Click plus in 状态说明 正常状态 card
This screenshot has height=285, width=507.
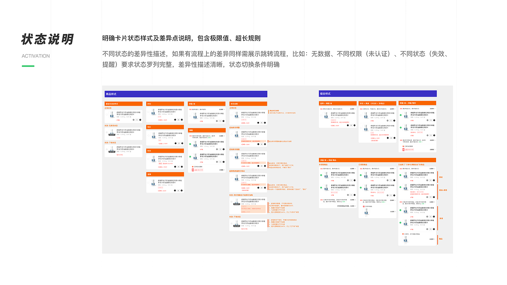point(265,123)
